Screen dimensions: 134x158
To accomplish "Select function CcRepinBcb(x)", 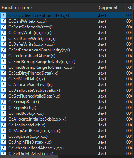I will [22, 108].
